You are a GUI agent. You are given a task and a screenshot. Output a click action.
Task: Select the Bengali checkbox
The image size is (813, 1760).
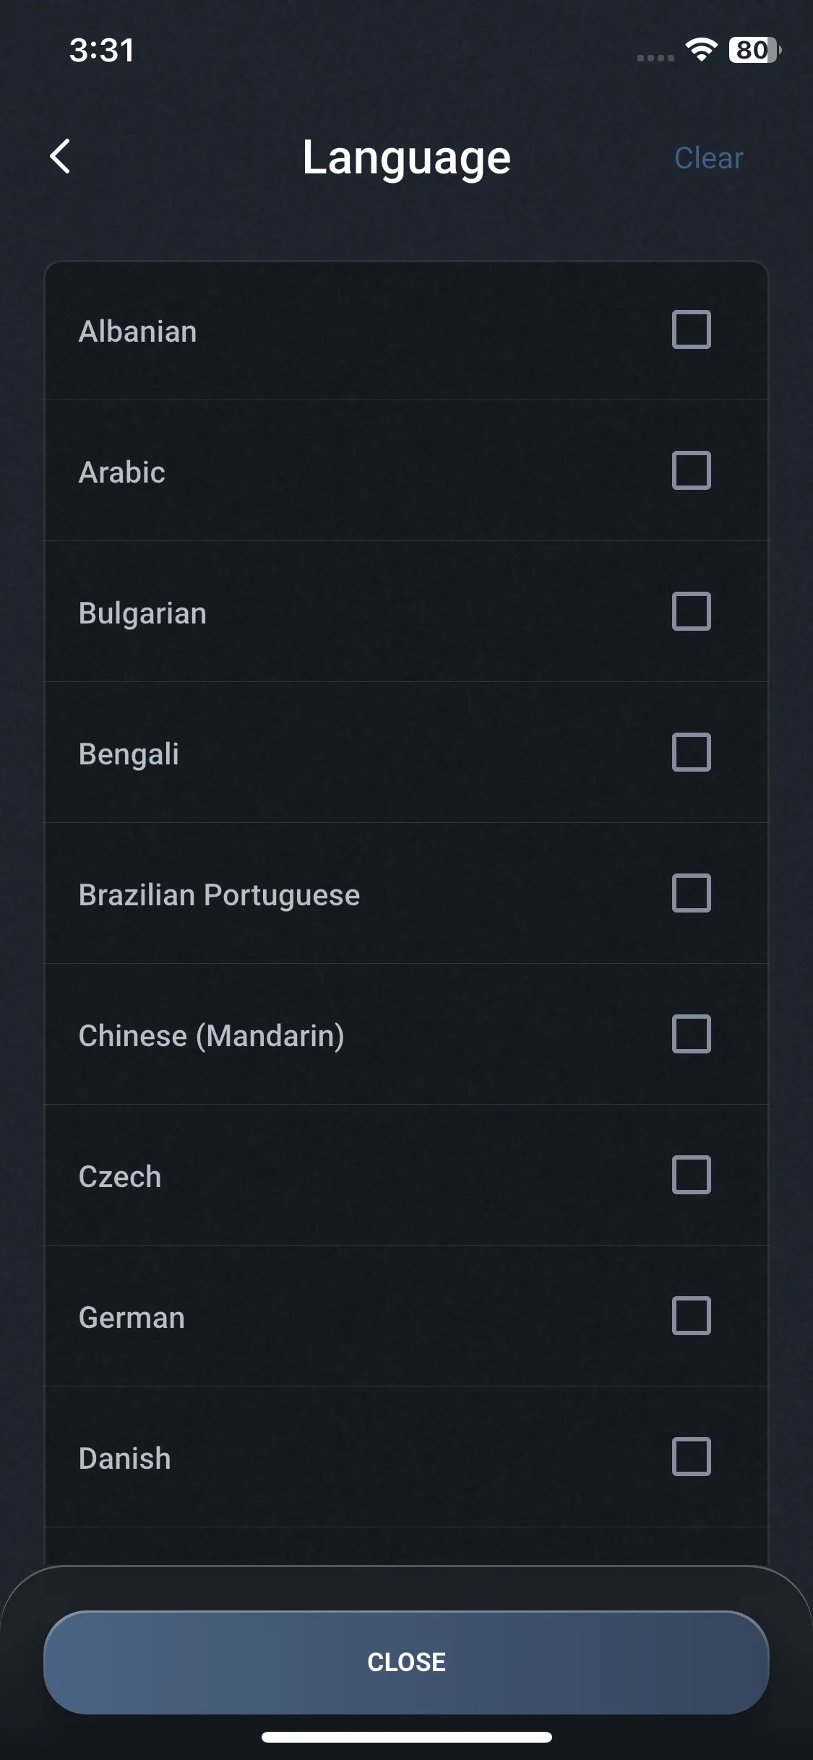pyautogui.click(x=691, y=752)
